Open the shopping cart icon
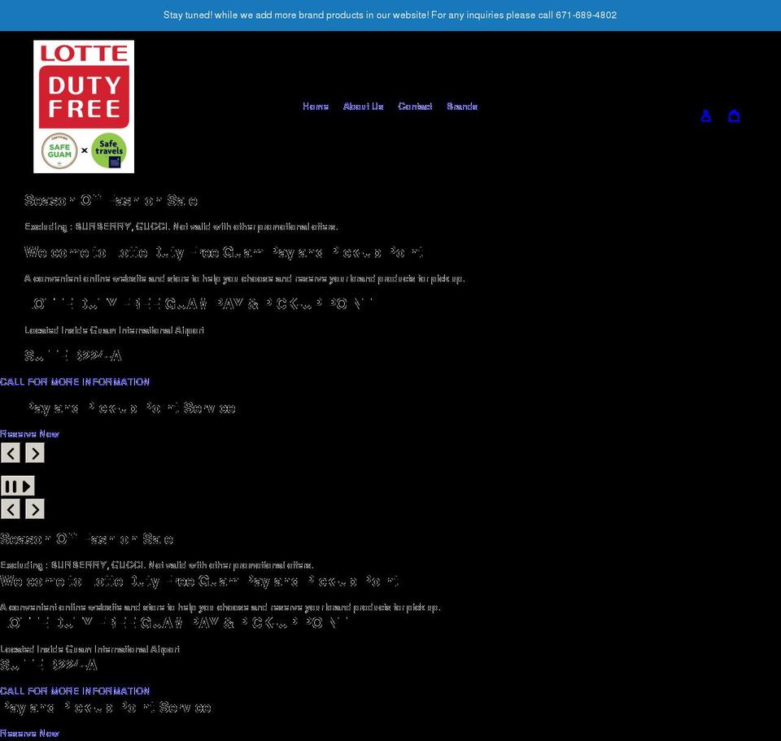Image resolution: width=781 pixels, height=741 pixels. tap(734, 116)
